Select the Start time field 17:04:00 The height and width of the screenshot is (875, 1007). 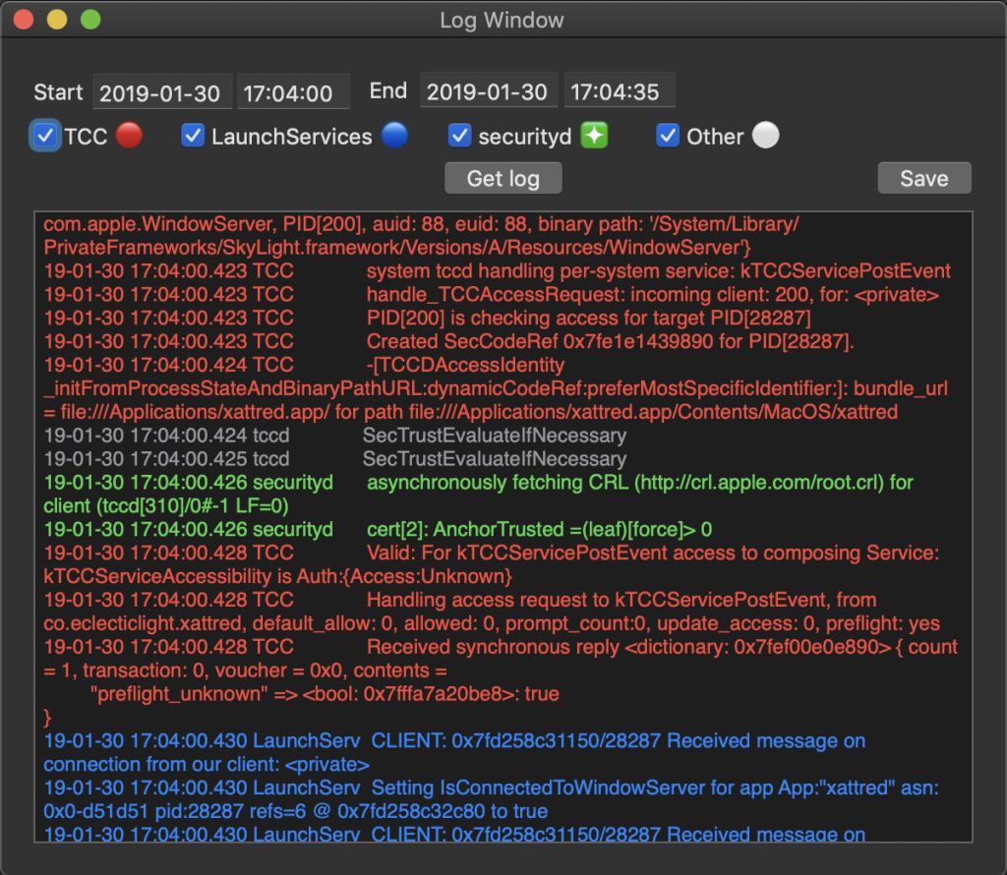coord(293,92)
